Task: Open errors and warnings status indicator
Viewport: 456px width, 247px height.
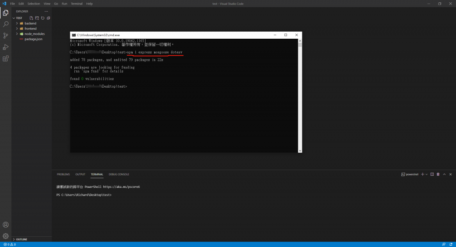Action: pyautogui.click(x=10, y=244)
